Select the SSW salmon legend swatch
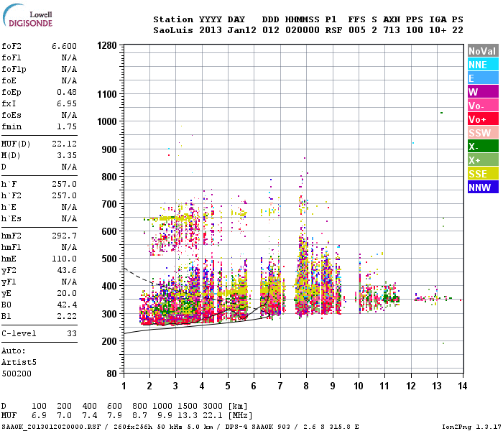The width and height of the screenshot is (503, 431). [x=483, y=133]
